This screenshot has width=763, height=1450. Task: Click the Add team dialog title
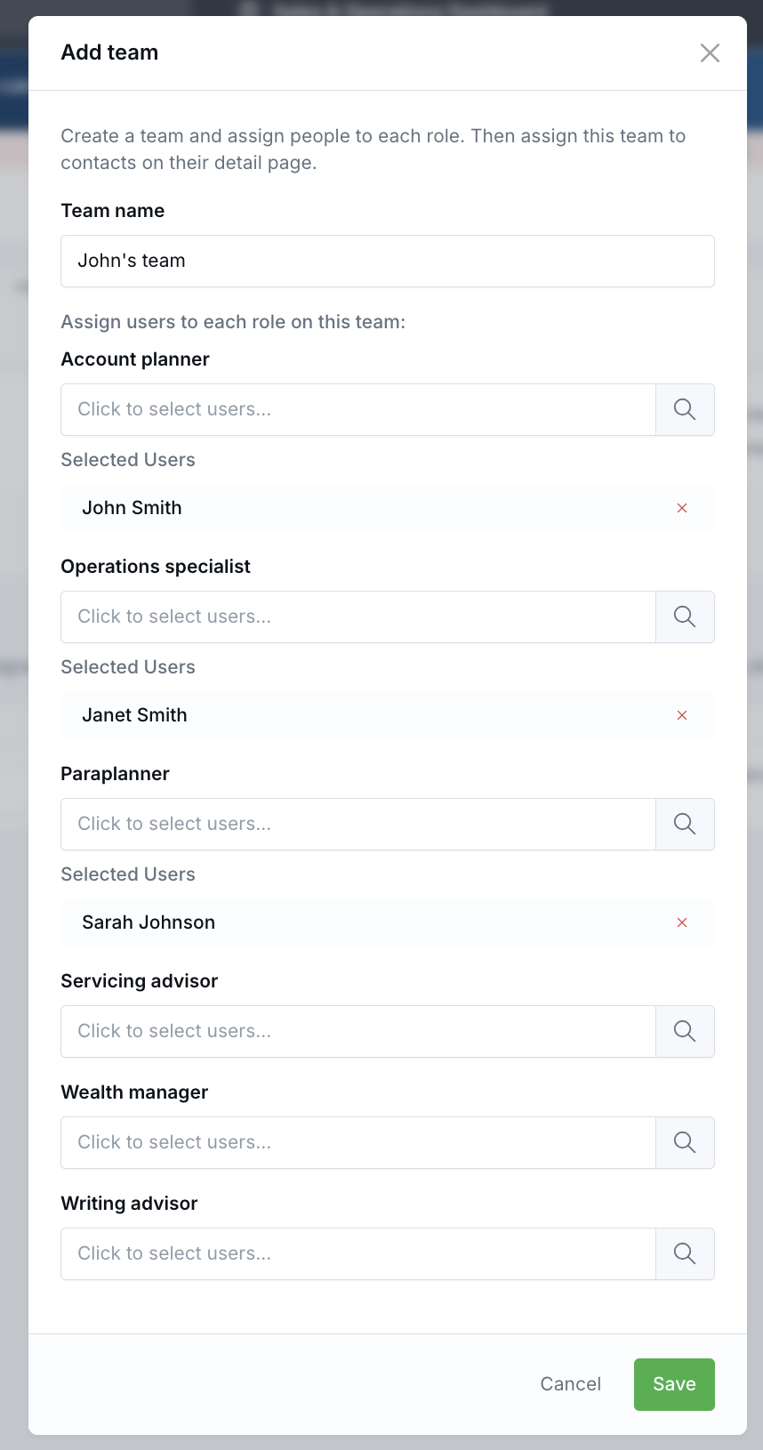109,52
